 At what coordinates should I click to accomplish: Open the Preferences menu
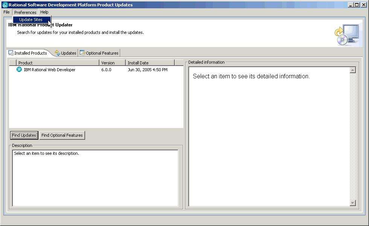(x=25, y=12)
